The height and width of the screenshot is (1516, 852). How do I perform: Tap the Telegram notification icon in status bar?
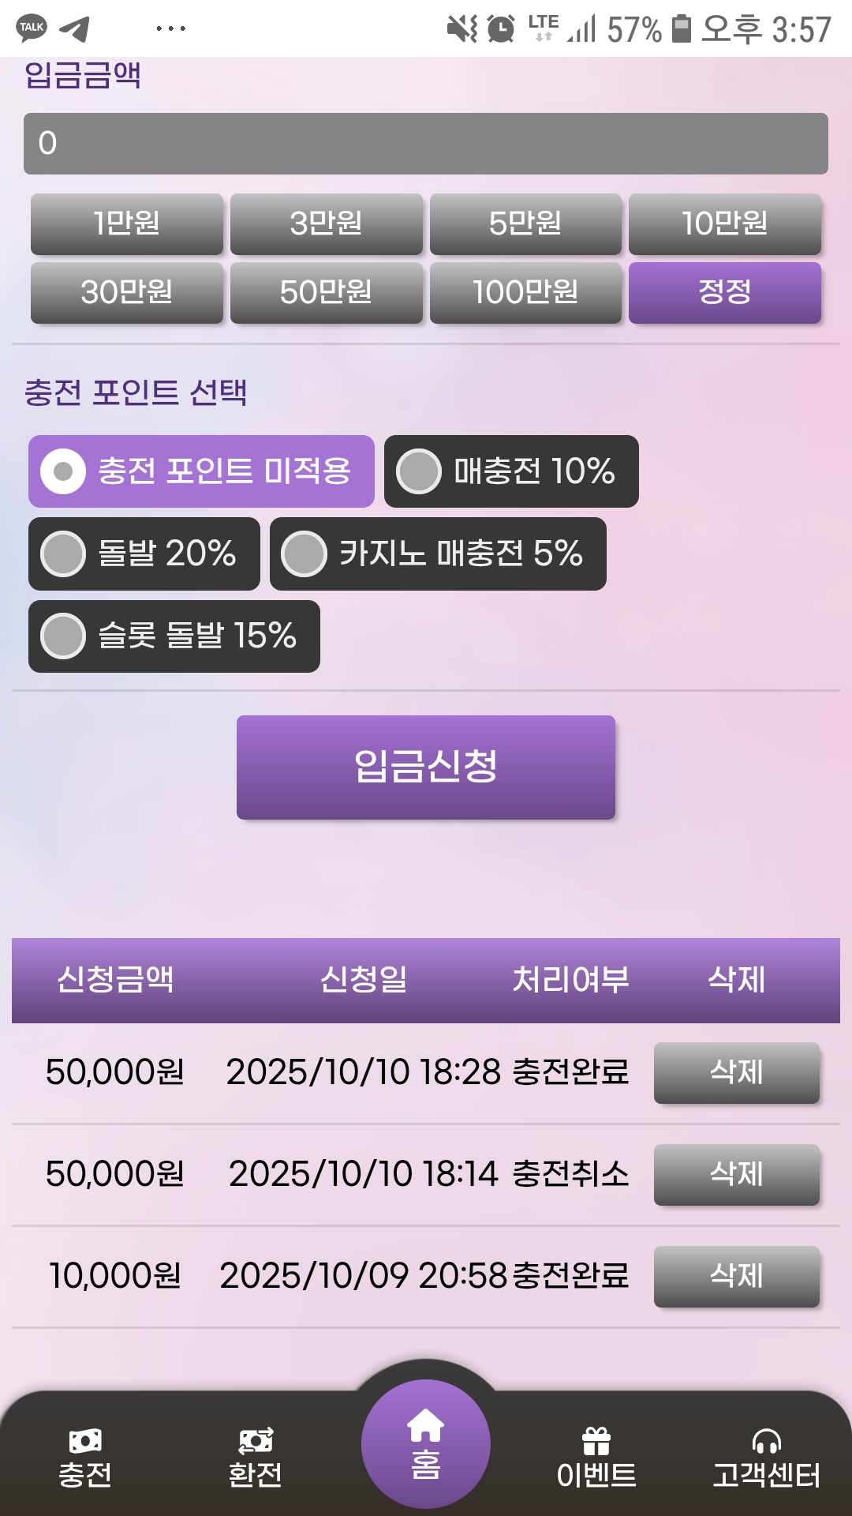[75, 29]
